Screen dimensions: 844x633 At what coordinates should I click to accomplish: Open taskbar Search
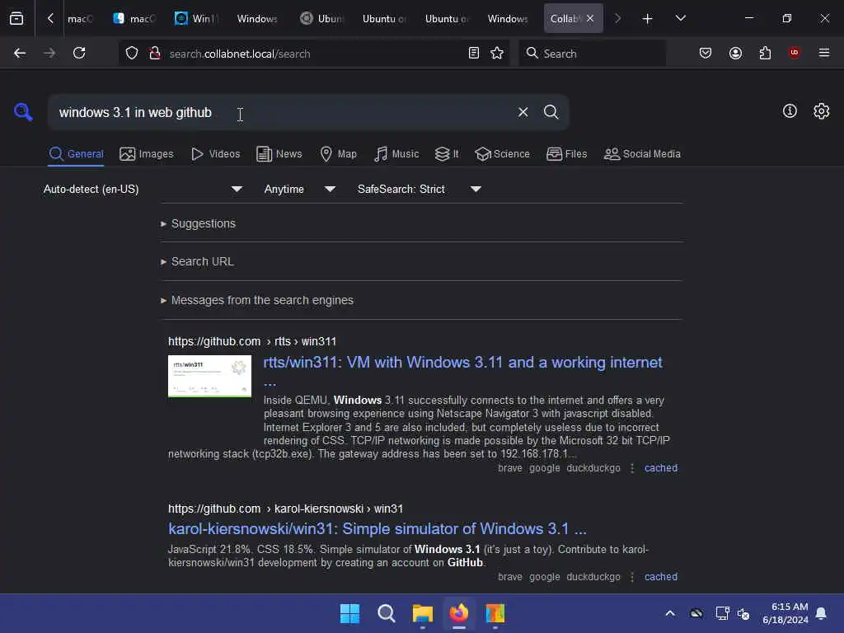click(x=387, y=613)
